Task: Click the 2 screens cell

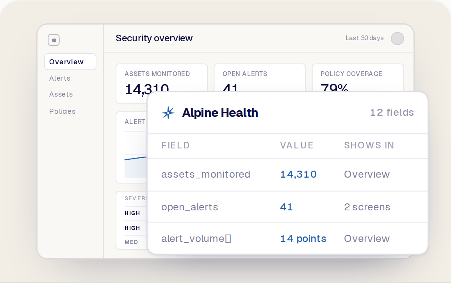Action: click(x=367, y=207)
